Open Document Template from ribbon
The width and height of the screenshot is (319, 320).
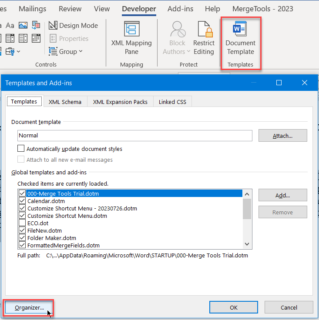[x=240, y=38]
